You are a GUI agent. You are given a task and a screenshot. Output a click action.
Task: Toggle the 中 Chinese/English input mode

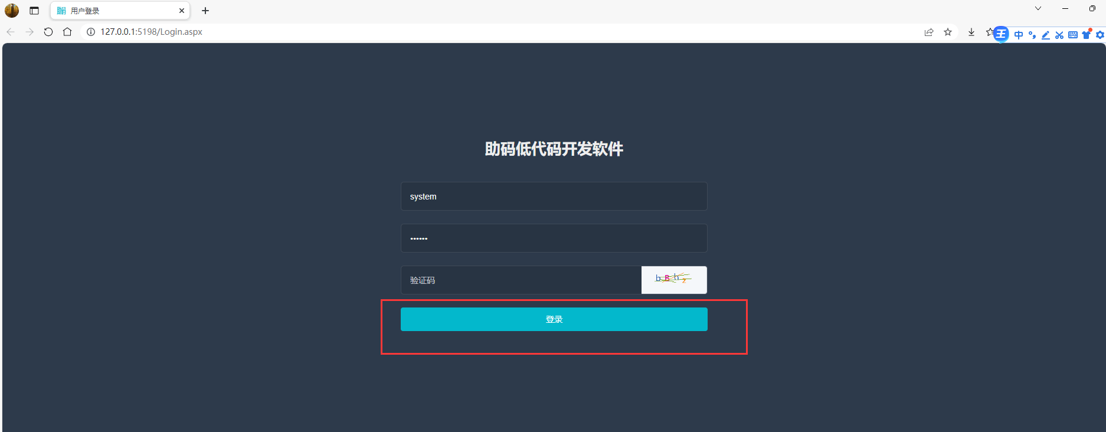(1019, 35)
